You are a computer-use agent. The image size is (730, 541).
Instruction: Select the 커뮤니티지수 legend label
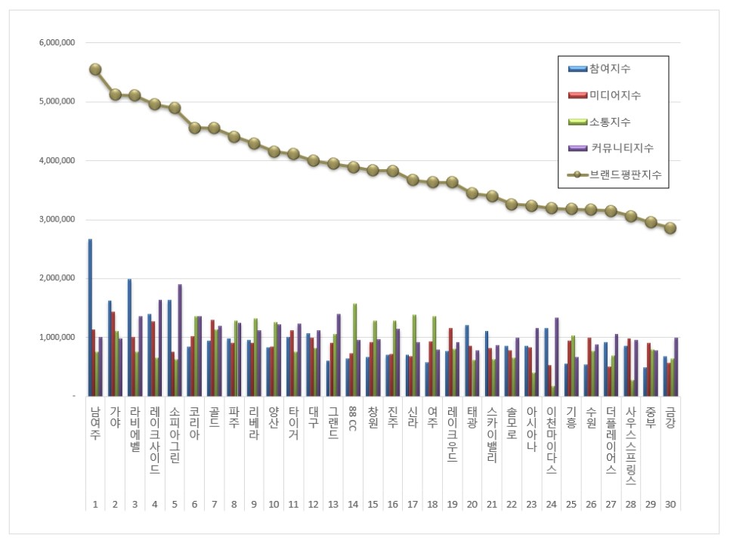(x=622, y=148)
